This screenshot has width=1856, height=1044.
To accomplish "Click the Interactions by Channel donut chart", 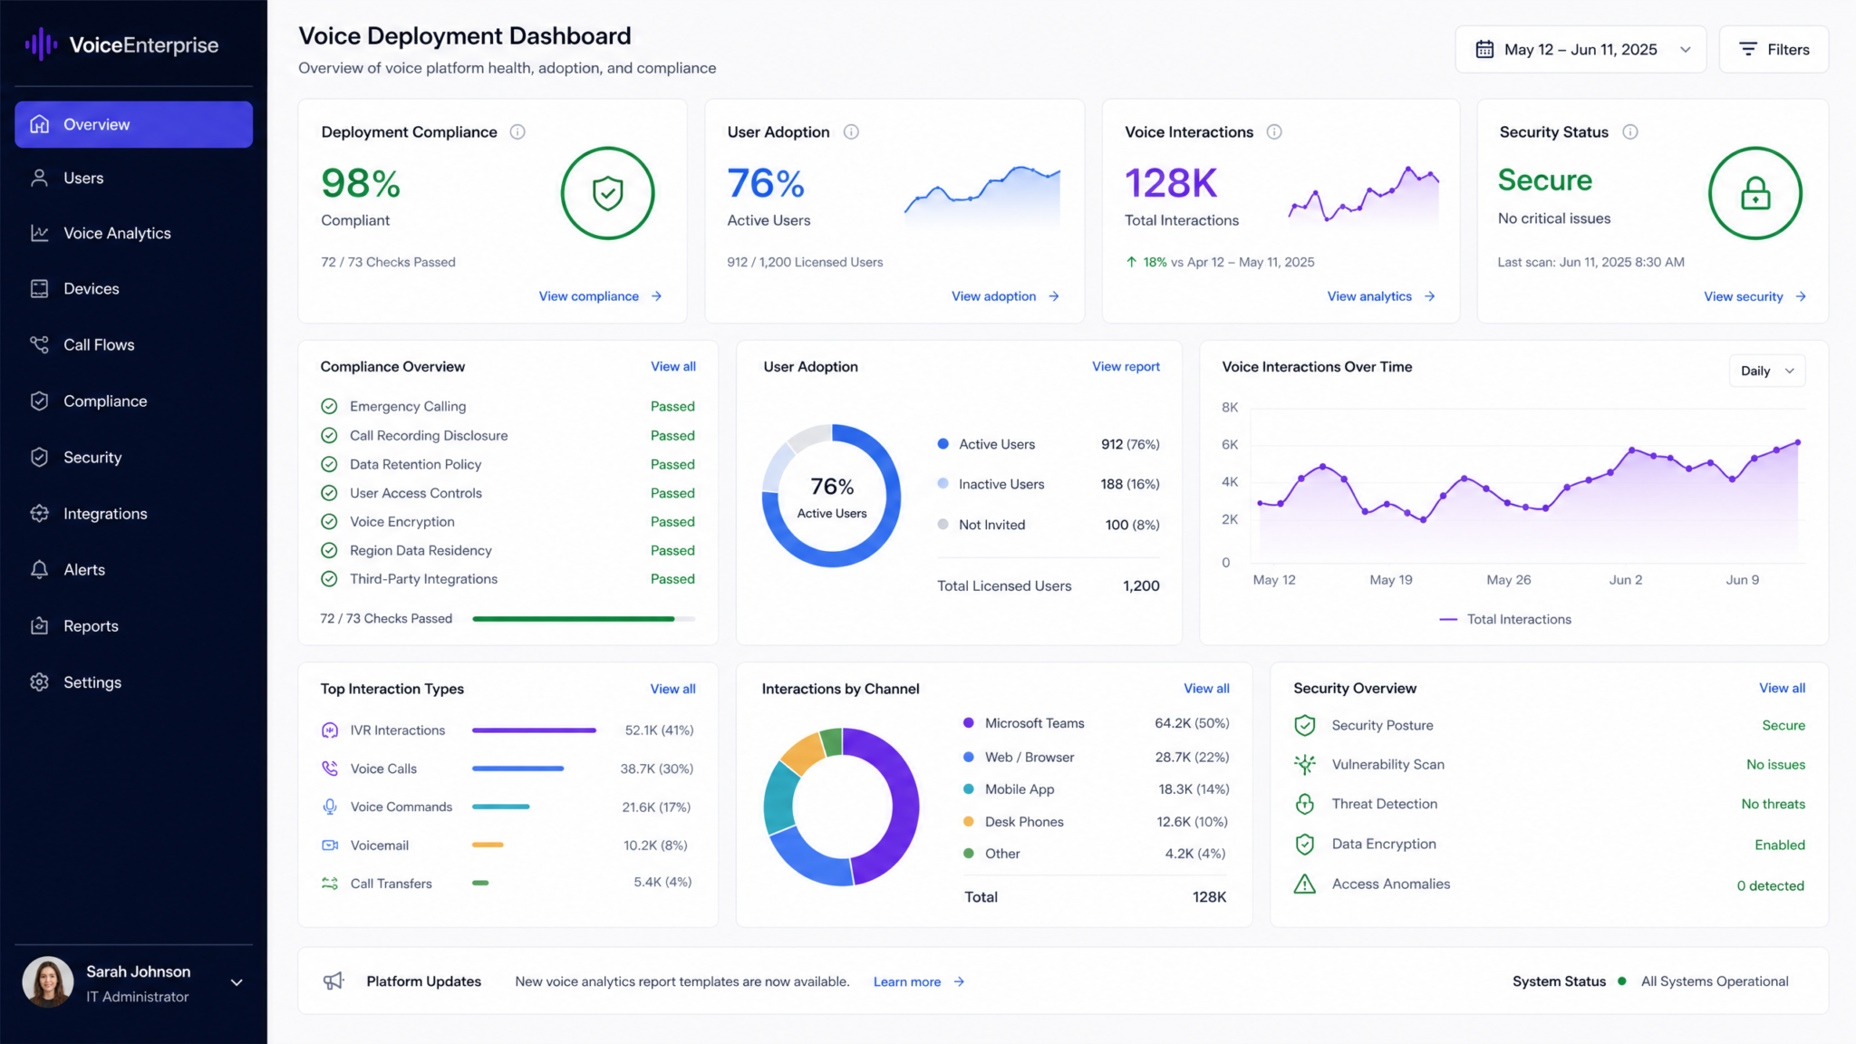I will 841,807.
